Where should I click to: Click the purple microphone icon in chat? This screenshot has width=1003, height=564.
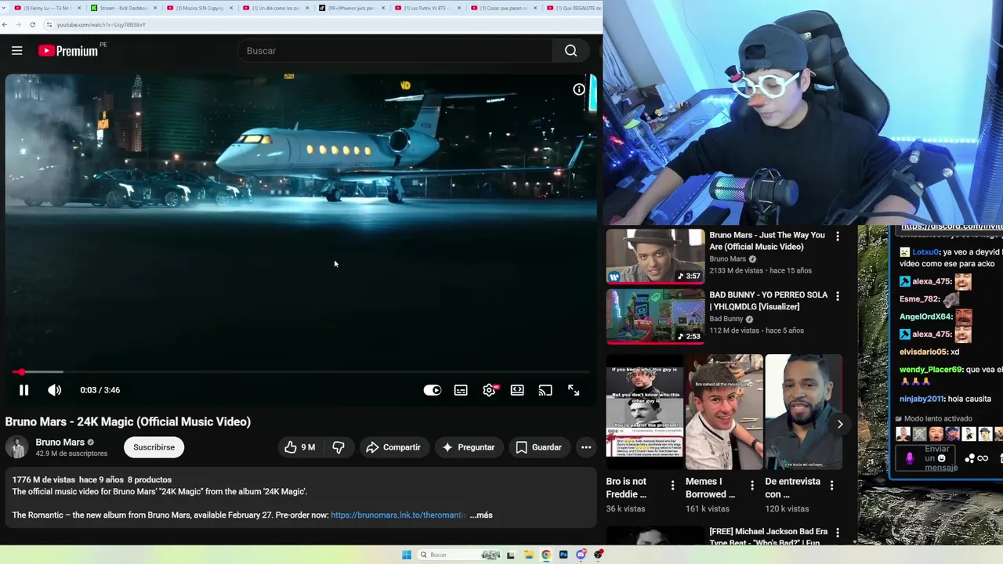point(909,458)
